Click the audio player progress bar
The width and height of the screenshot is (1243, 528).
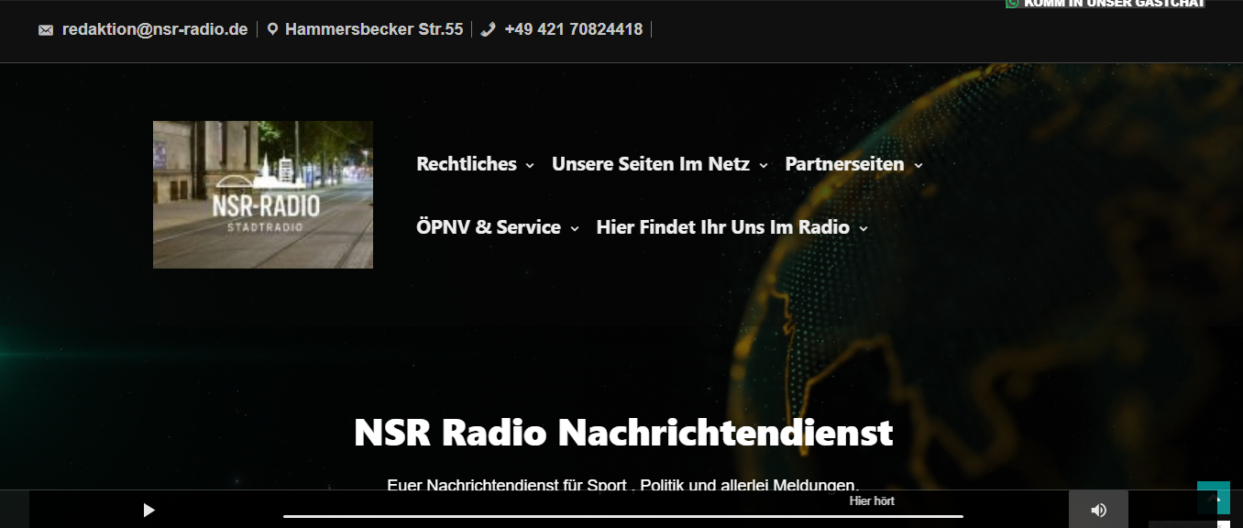click(623, 516)
